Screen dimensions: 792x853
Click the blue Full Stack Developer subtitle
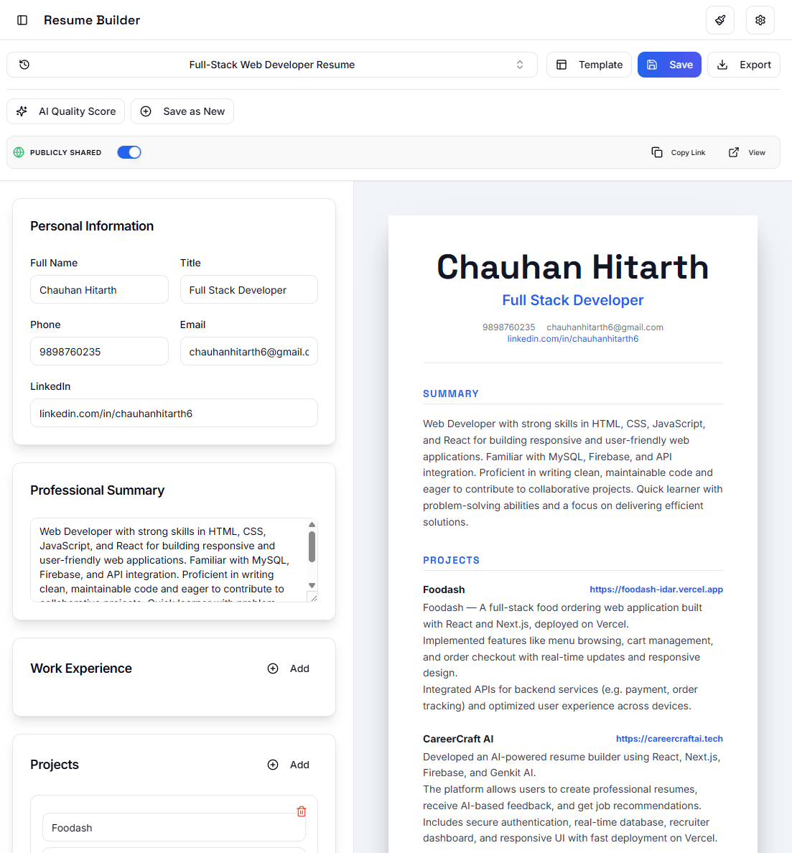pyautogui.click(x=573, y=300)
